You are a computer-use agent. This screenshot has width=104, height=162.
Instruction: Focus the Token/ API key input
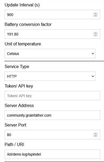52,96
